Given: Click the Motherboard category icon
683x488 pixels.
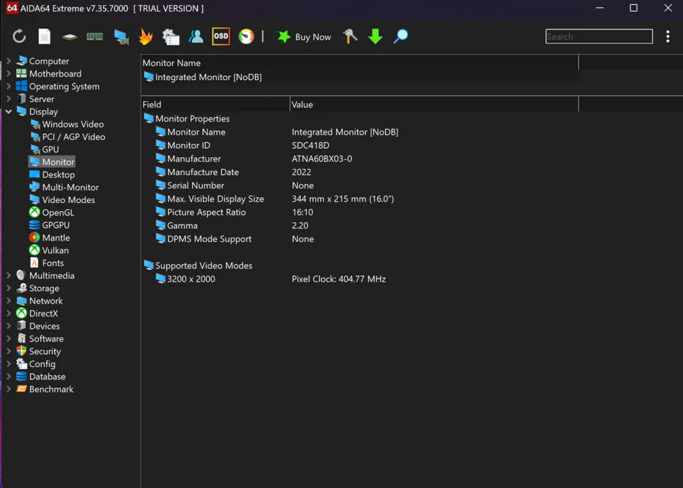Looking at the screenshot, I should pyautogui.click(x=21, y=73).
